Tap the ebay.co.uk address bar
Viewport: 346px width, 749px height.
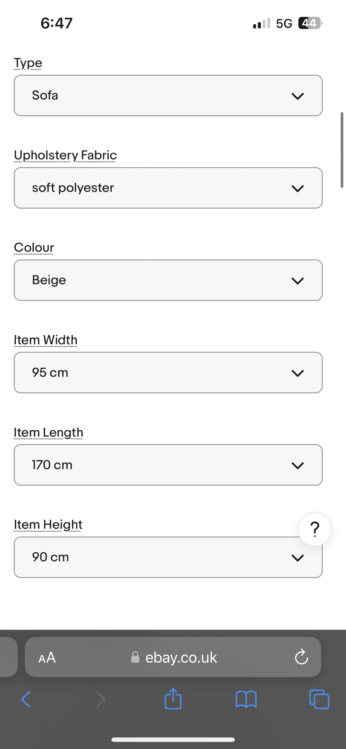[173, 657]
